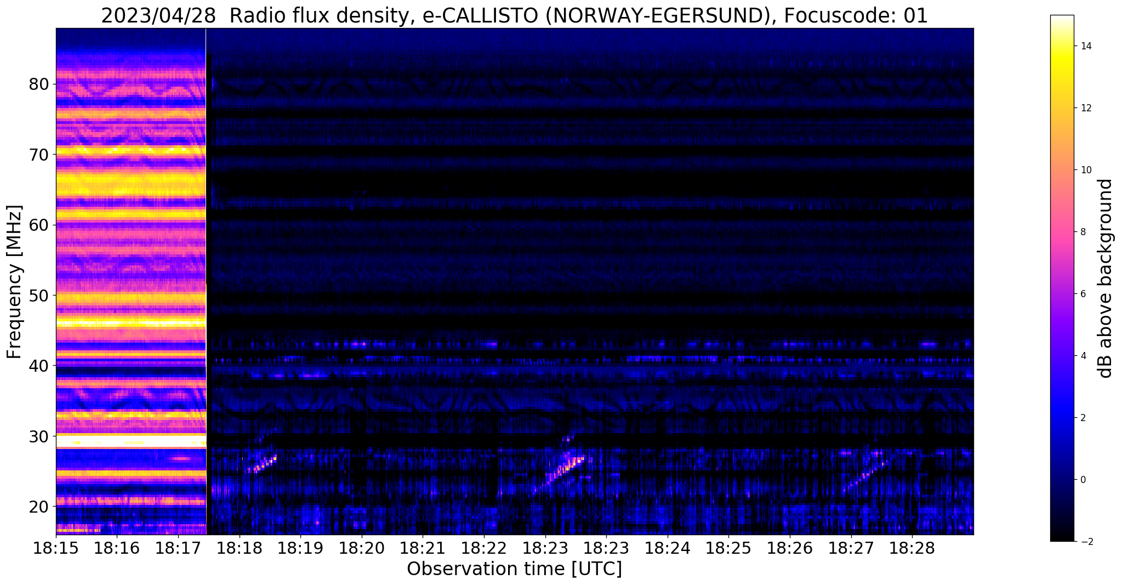Click the 18:28 time tick label

tap(912, 548)
